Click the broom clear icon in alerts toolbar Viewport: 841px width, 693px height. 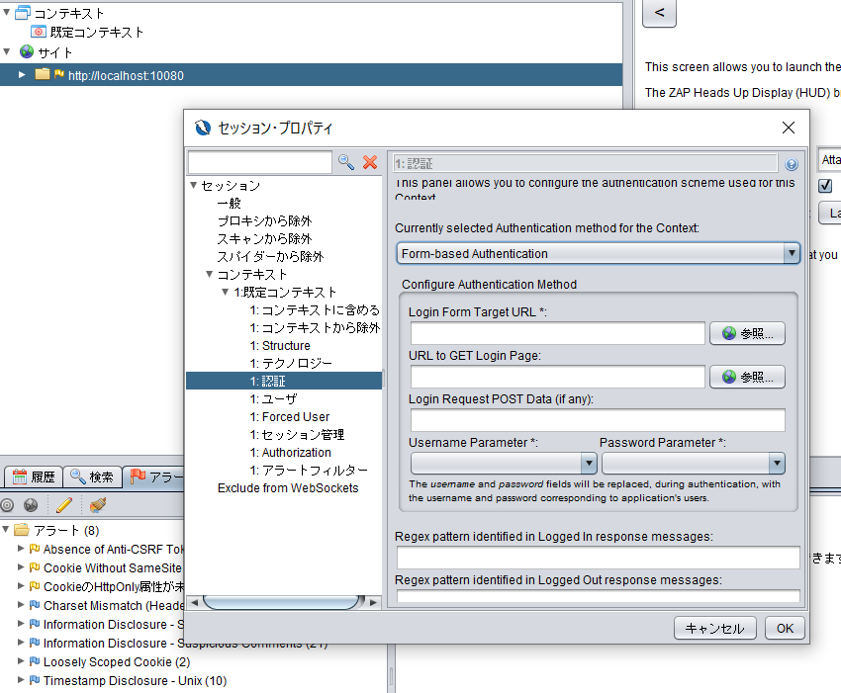pos(98,505)
